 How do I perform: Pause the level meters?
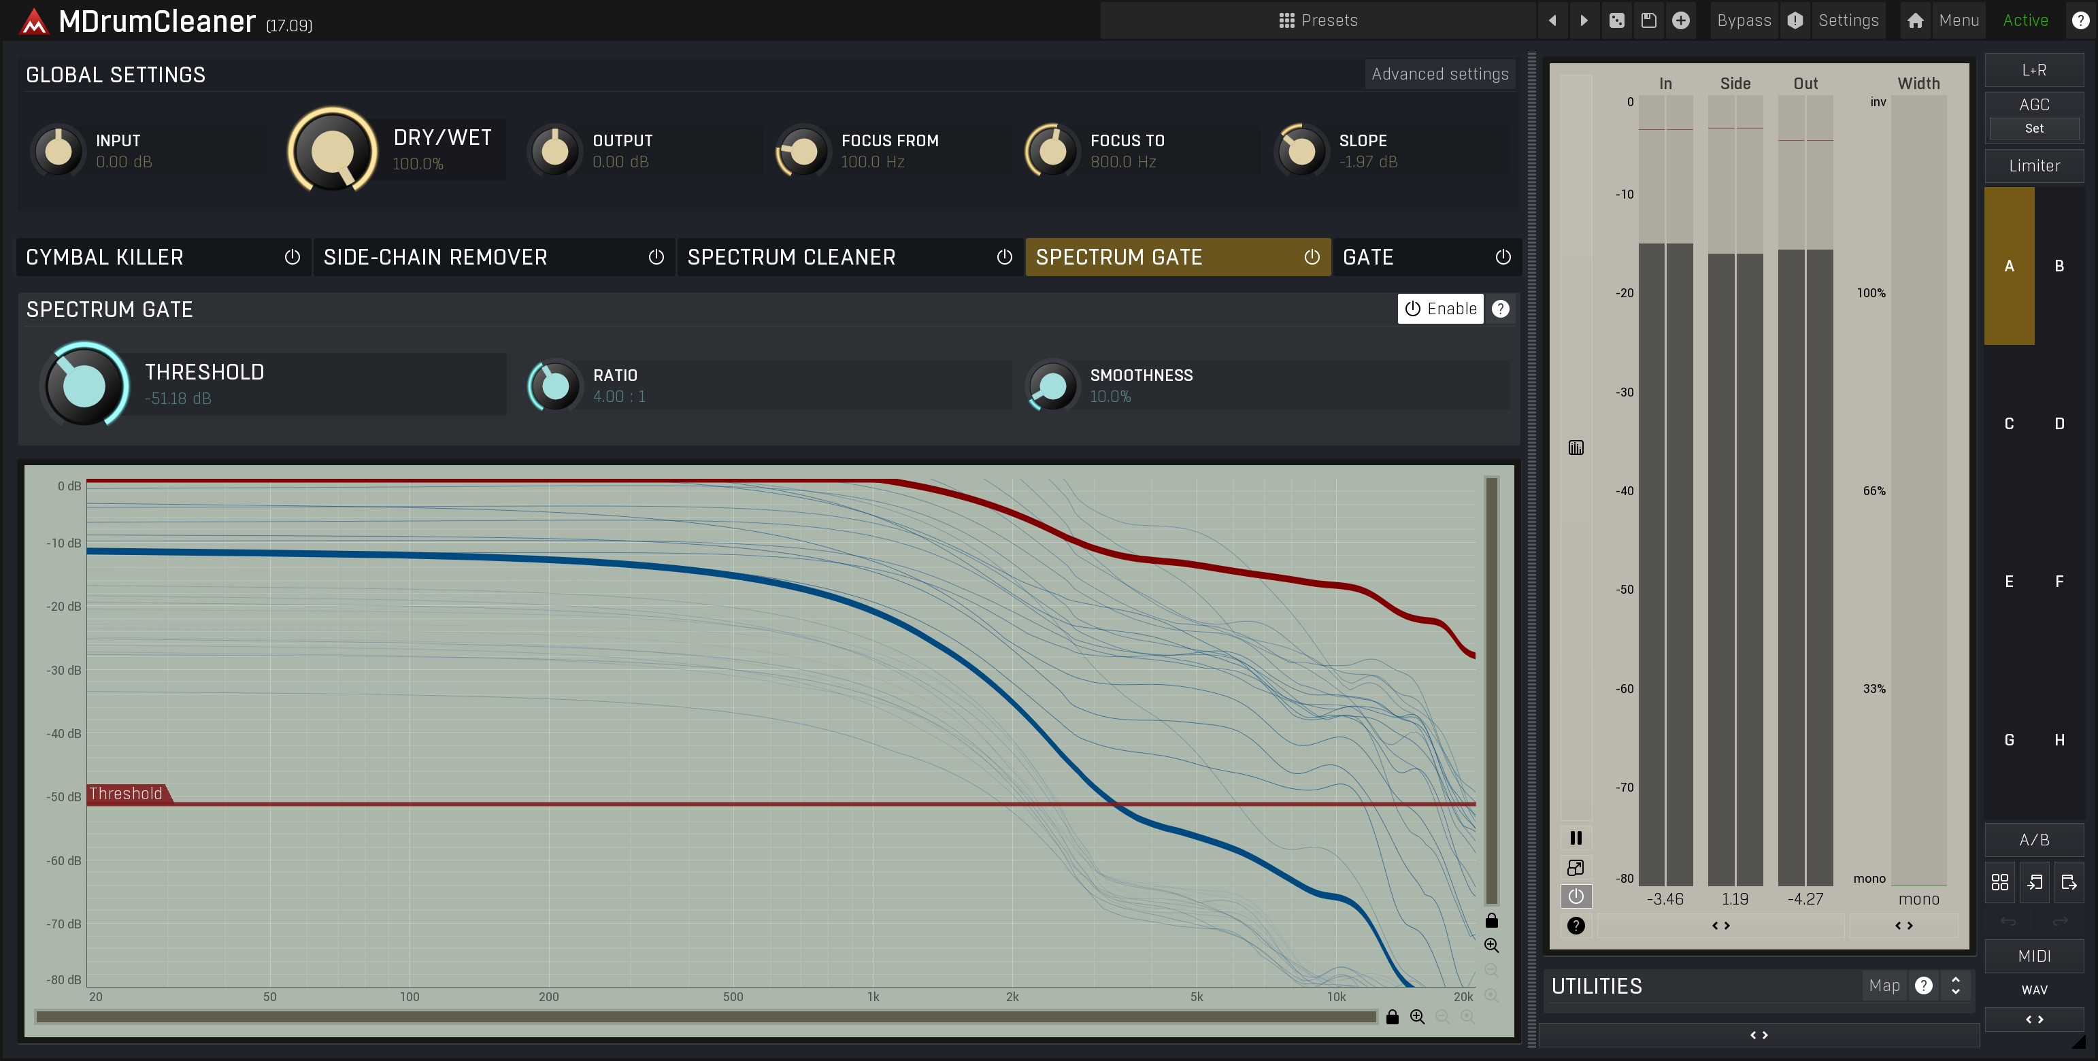(x=1576, y=838)
